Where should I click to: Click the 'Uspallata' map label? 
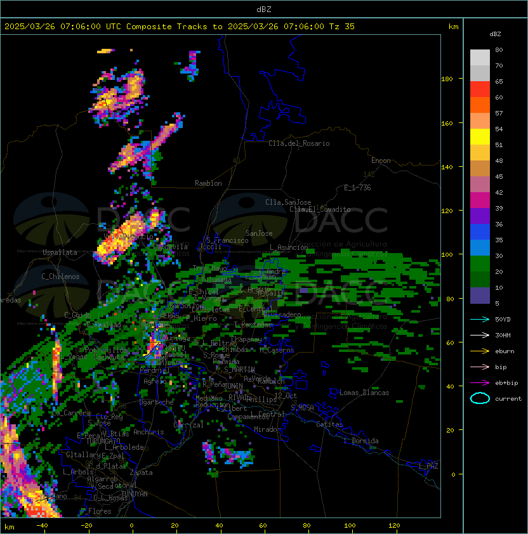(60, 252)
